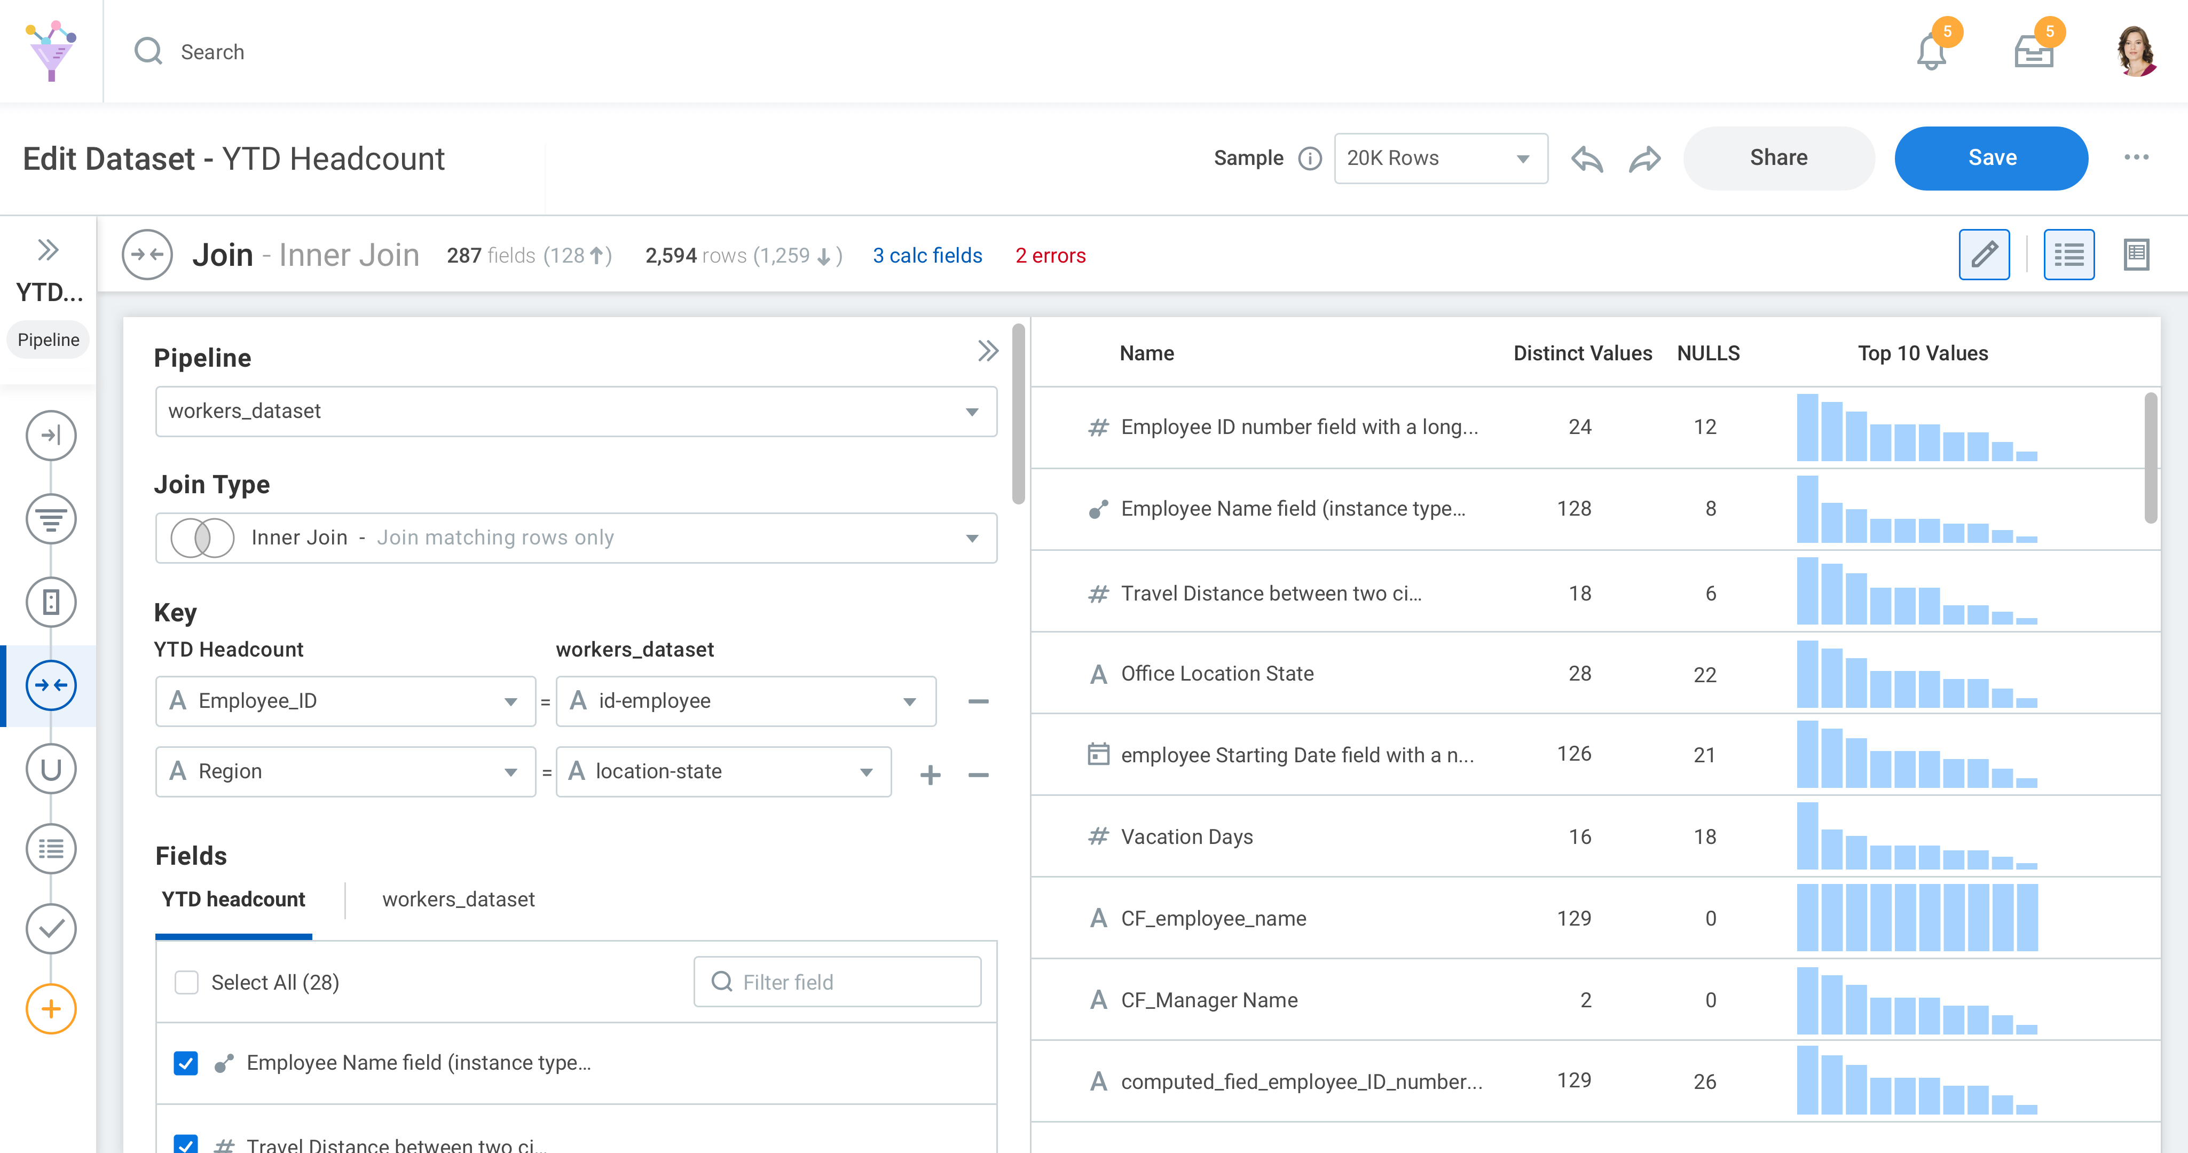Select the Filter stage in the pipeline sidebar
Screen dimensions: 2188x1153
click(51, 518)
